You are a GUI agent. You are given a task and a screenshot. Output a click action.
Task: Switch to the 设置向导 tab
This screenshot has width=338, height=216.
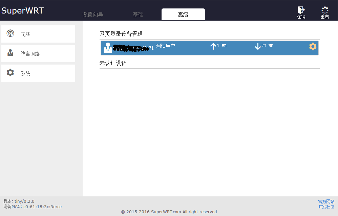pyautogui.click(x=93, y=15)
